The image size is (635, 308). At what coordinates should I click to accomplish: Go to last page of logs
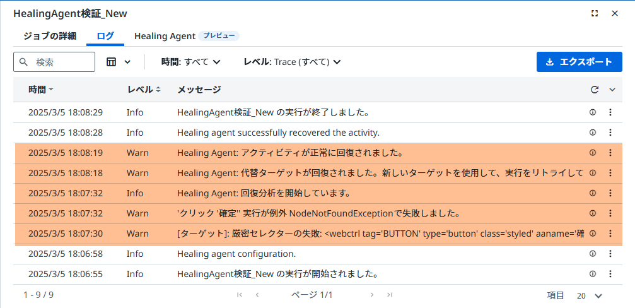pos(390,295)
